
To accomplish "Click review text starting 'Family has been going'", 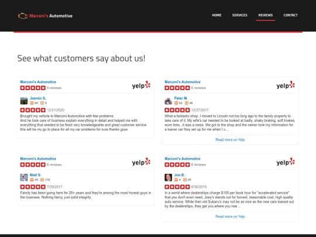I will click(85, 195).
